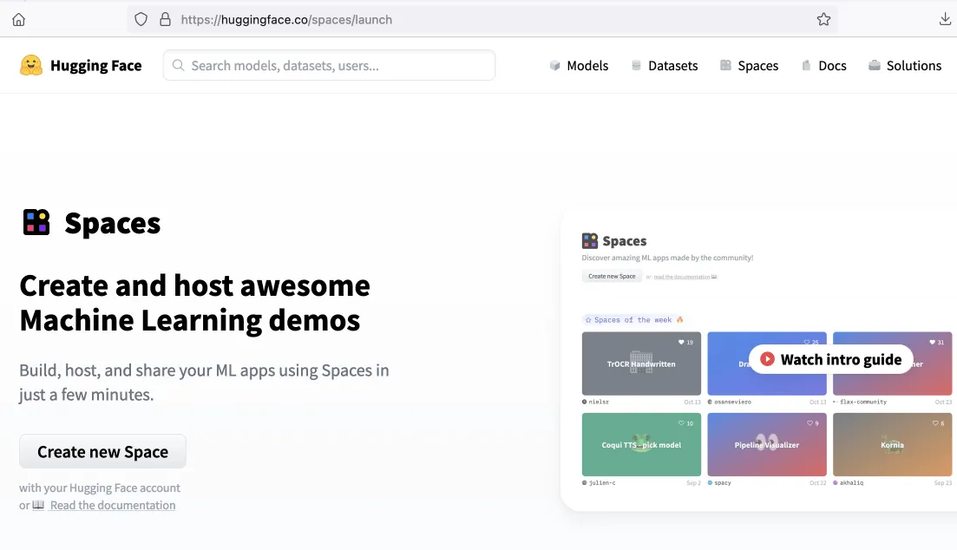Click the colorful Spaces logo beside heading
The height and width of the screenshot is (550, 957).
coord(36,223)
